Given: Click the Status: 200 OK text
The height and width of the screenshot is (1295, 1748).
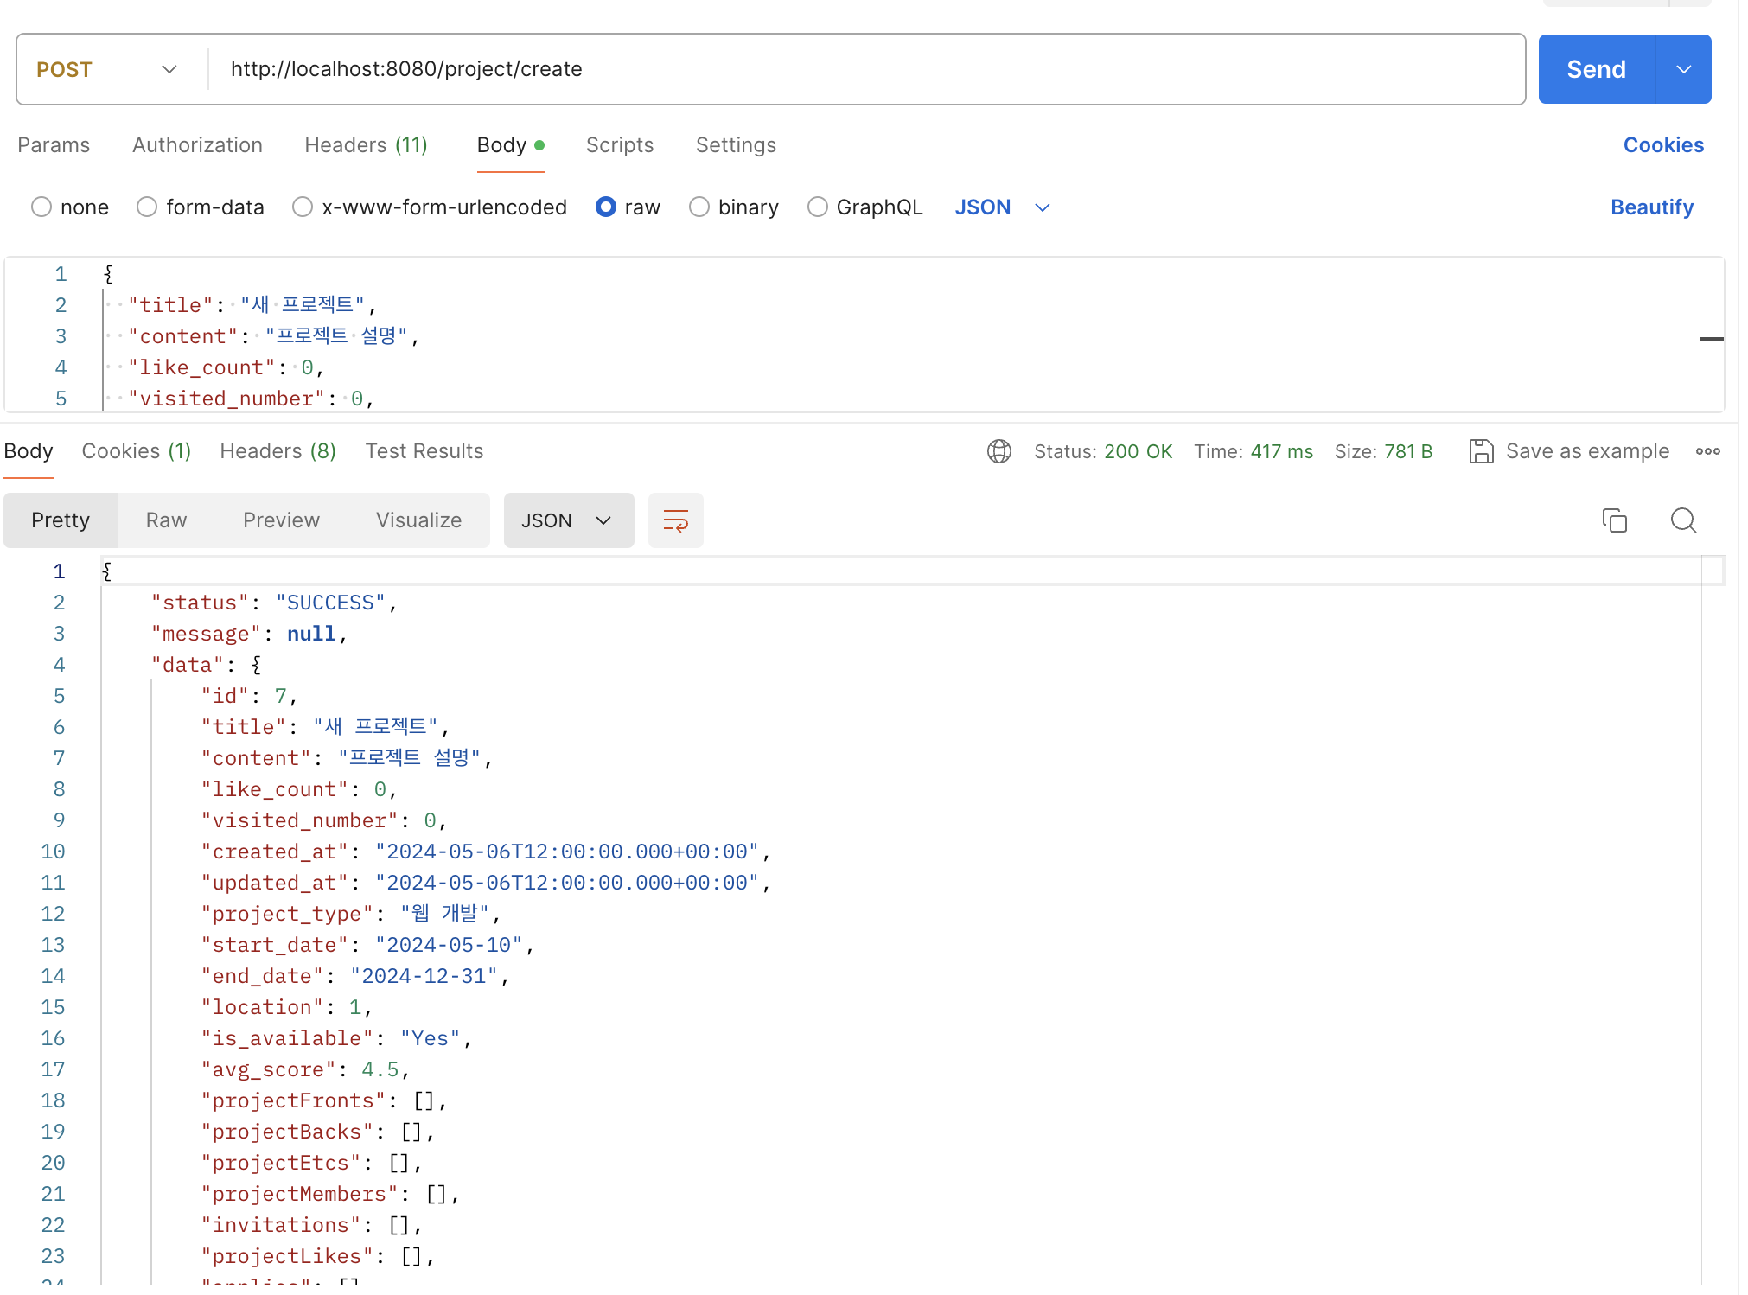Looking at the screenshot, I should point(1103,451).
